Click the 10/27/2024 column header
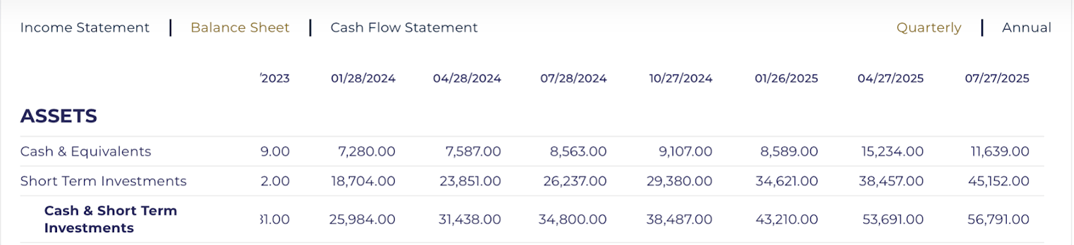This screenshot has width=1074, height=245. [x=680, y=79]
